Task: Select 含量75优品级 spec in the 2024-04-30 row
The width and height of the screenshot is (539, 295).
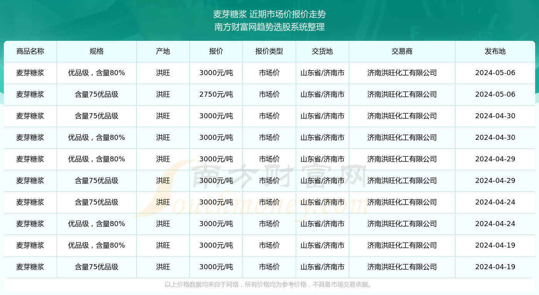Action: point(97,116)
